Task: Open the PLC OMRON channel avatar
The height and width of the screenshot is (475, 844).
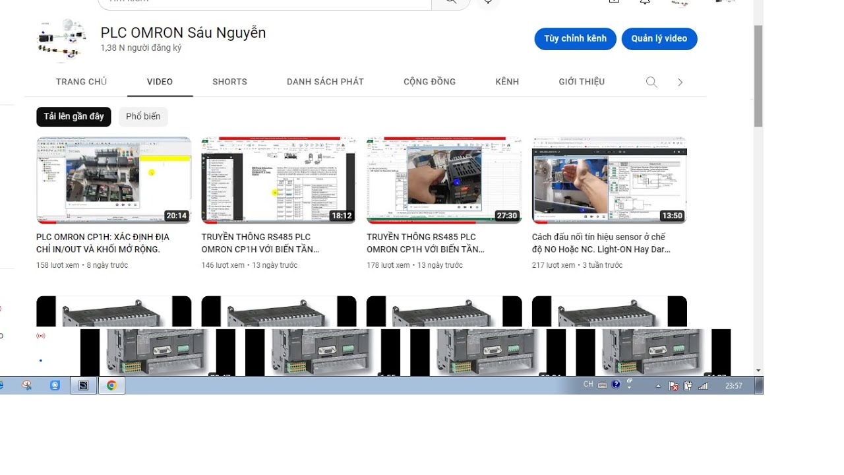Action: pos(63,40)
